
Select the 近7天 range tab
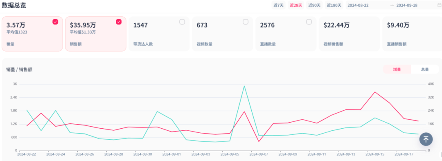[x=279, y=5]
